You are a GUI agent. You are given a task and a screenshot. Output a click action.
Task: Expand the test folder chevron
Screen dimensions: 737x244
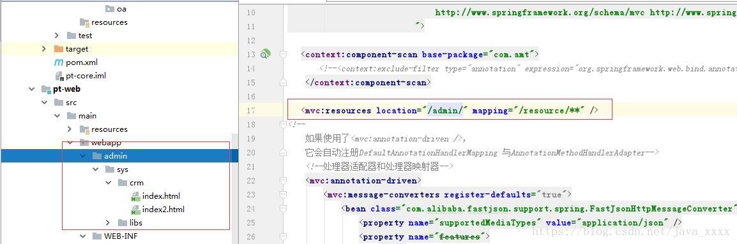coord(57,36)
